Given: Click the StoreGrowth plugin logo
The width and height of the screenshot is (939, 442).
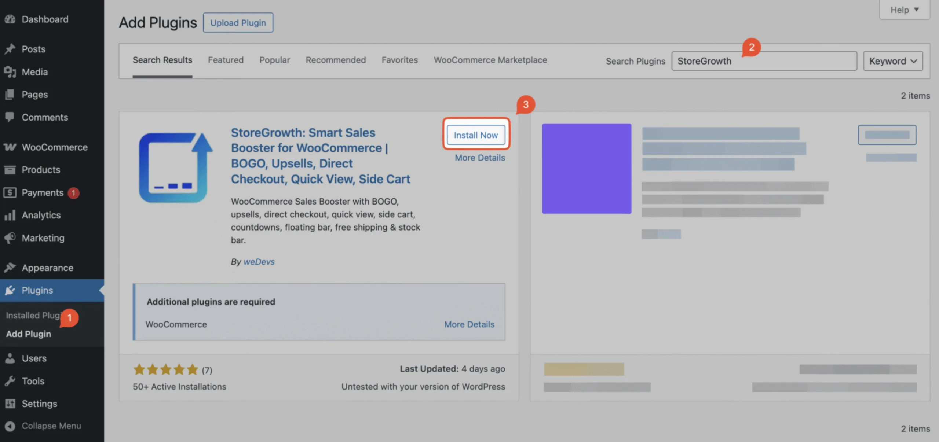Looking at the screenshot, I should tap(176, 167).
